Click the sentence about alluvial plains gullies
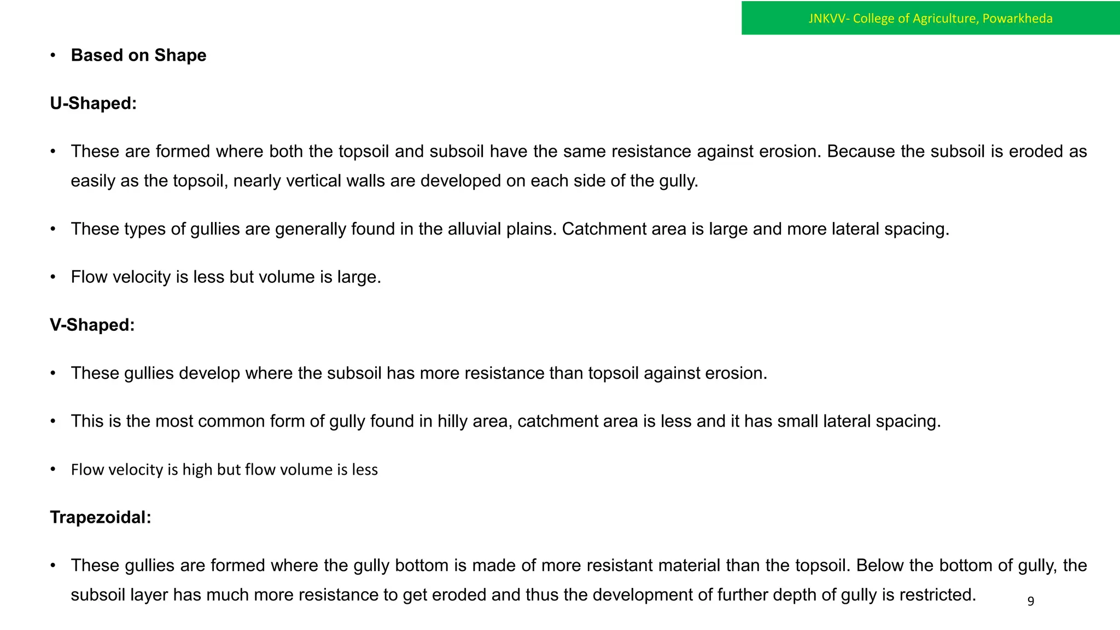 (510, 229)
